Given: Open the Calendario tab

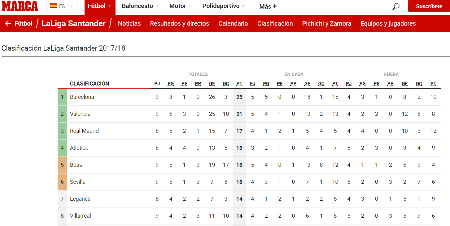Looking at the screenshot, I should (x=233, y=23).
